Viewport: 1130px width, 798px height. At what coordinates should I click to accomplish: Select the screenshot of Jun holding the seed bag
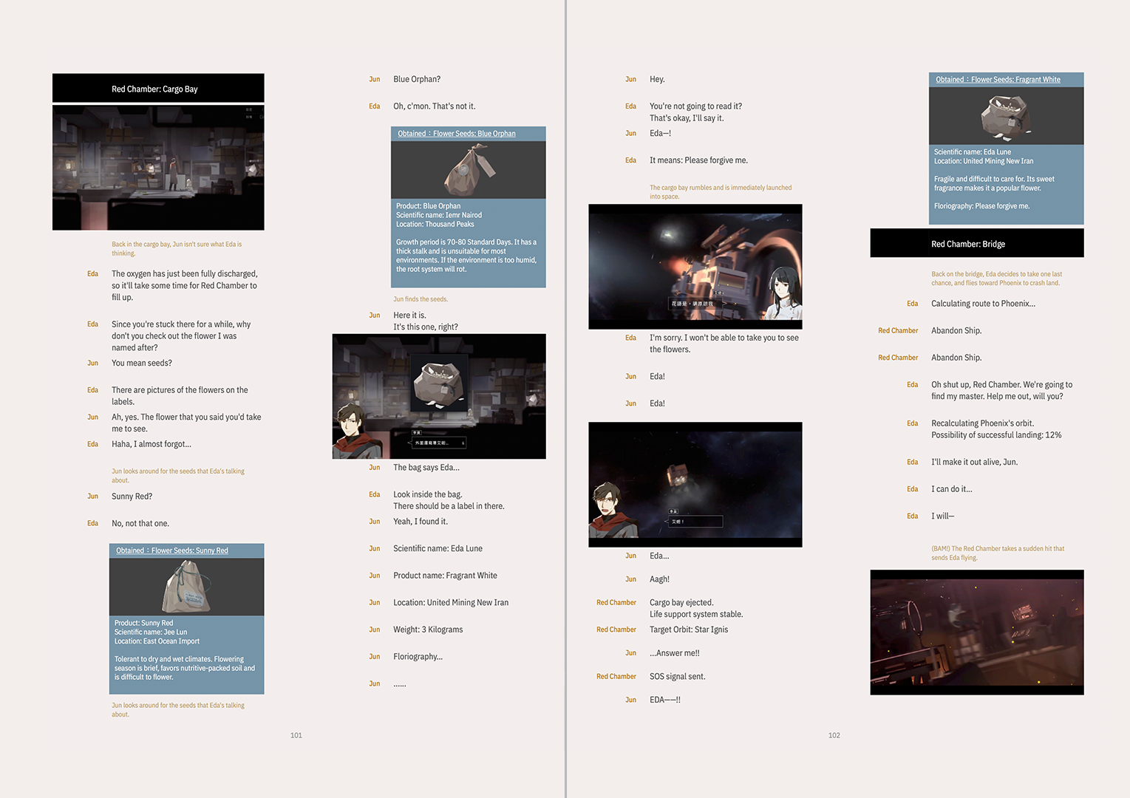(x=439, y=397)
